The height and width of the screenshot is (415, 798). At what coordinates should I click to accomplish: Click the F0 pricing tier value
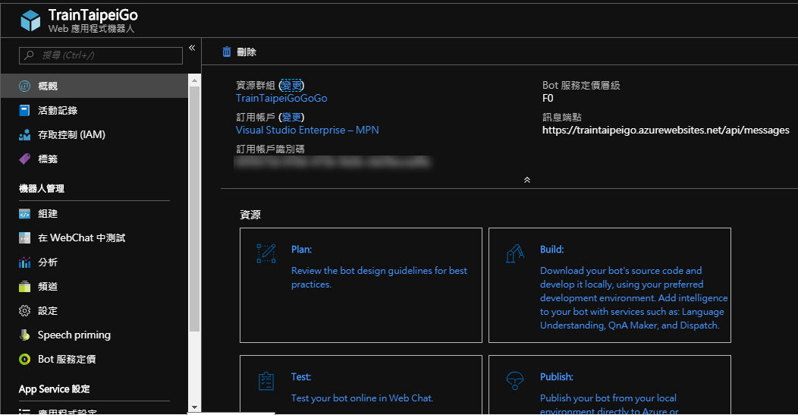(548, 99)
